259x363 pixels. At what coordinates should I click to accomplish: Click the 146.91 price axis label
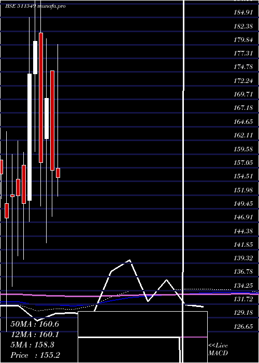click(243, 217)
